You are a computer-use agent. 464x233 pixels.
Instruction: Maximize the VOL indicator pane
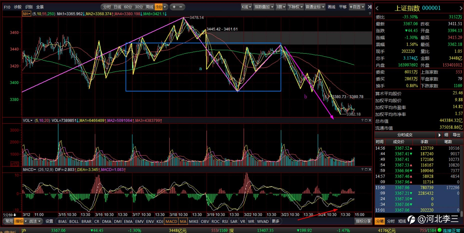pos(366,120)
